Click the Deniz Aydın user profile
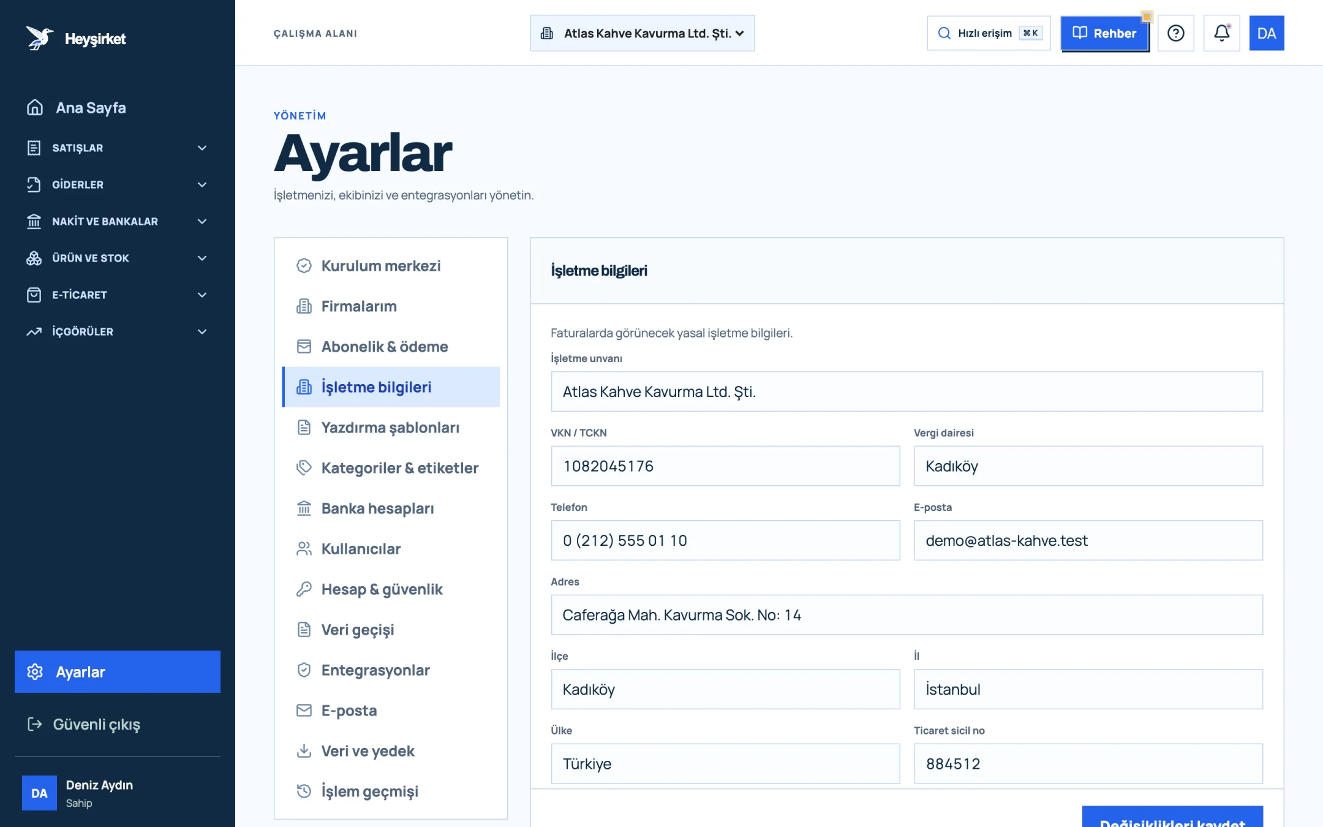This screenshot has width=1323, height=827. [x=117, y=793]
